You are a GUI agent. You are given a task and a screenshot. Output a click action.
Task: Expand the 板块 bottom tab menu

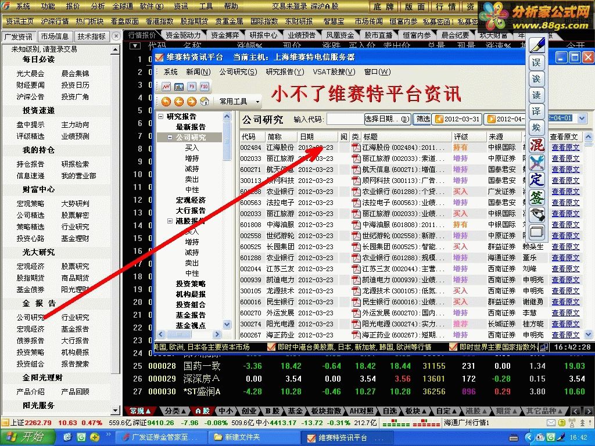(x=415, y=411)
